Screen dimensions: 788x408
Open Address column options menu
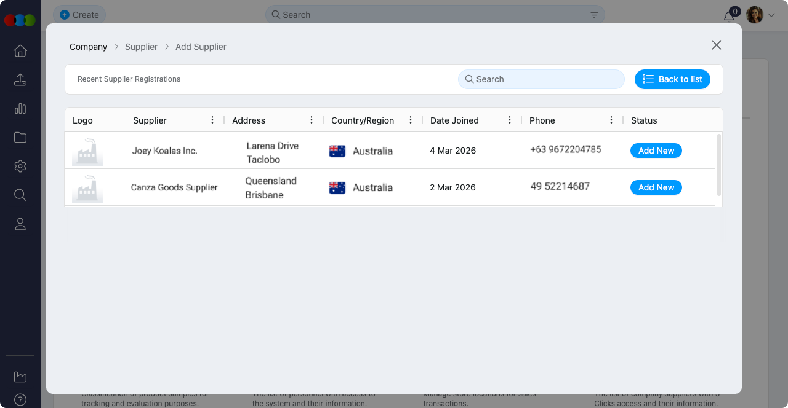point(312,120)
